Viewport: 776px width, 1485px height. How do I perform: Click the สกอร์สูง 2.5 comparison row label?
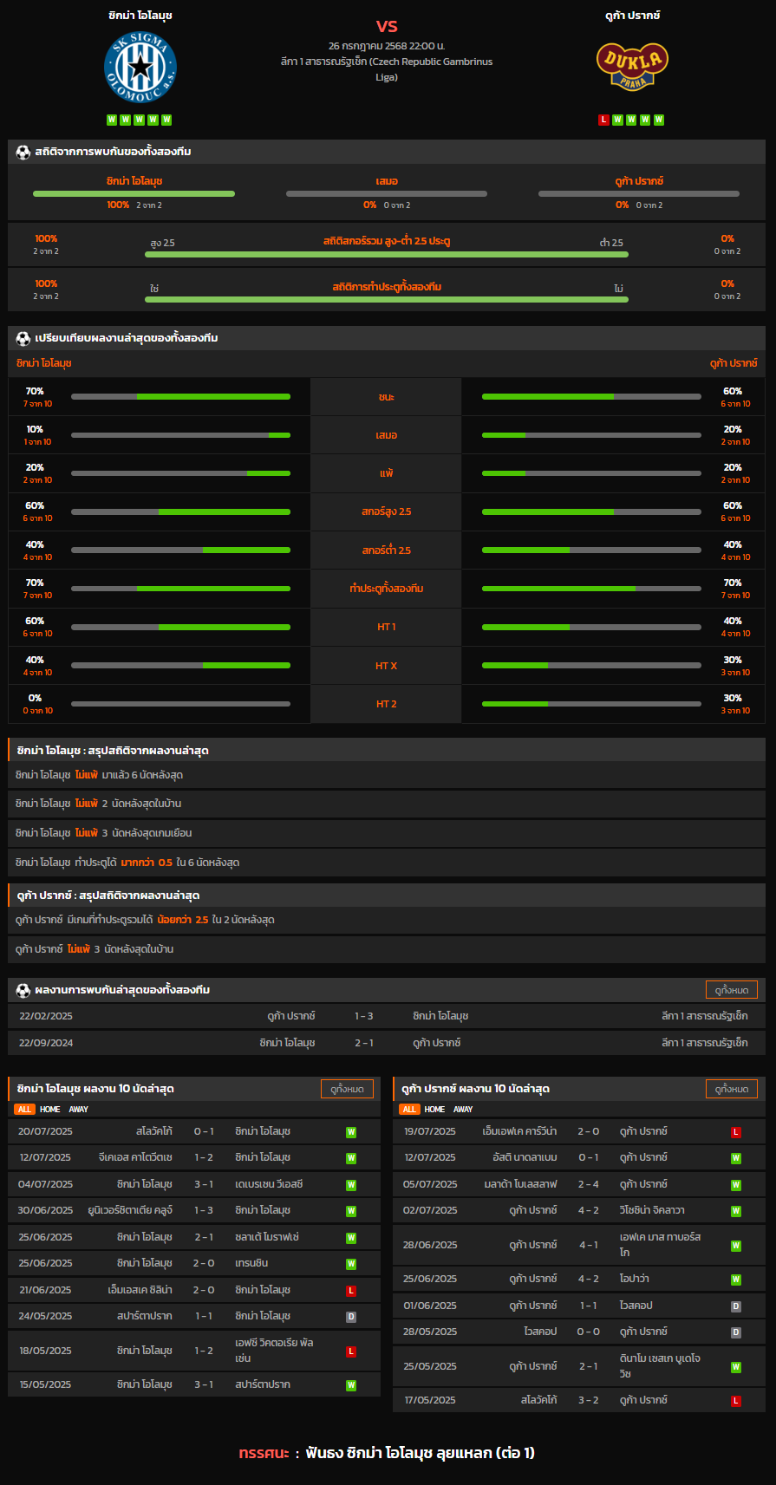pyautogui.click(x=387, y=512)
